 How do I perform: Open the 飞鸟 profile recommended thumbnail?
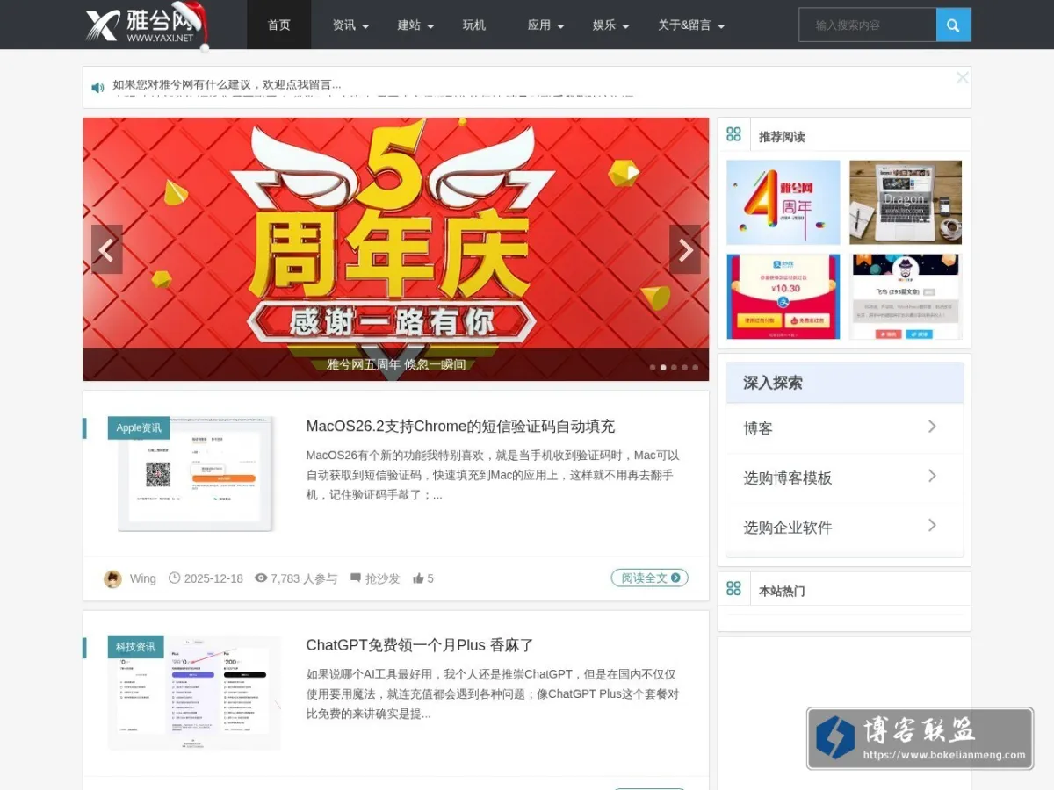click(x=906, y=297)
